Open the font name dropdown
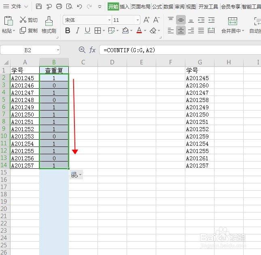This screenshot has height=255, width=261. tap(109, 20)
